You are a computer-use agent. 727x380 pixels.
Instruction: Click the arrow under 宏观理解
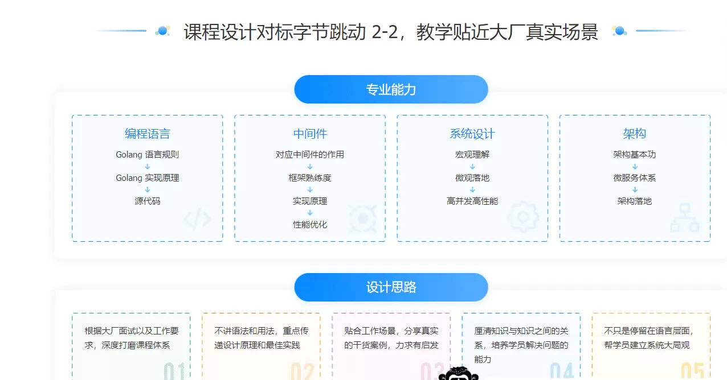(472, 166)
